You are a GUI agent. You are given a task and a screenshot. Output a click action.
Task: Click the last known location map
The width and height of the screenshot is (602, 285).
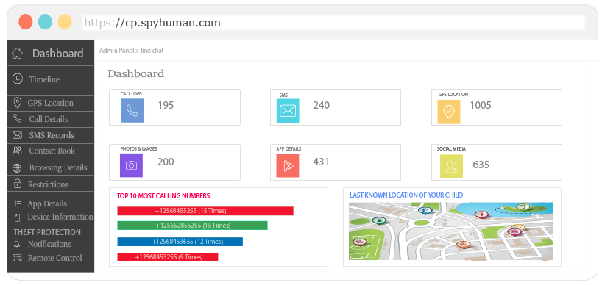point(451,231)
